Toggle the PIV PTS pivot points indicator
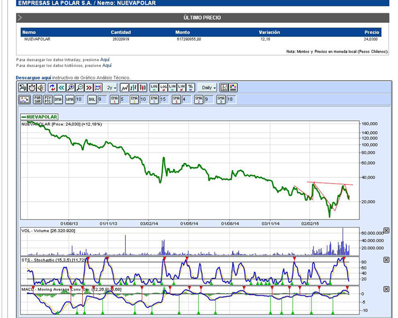The height and width of the screenshot is (318, 398). pos(48,99)
